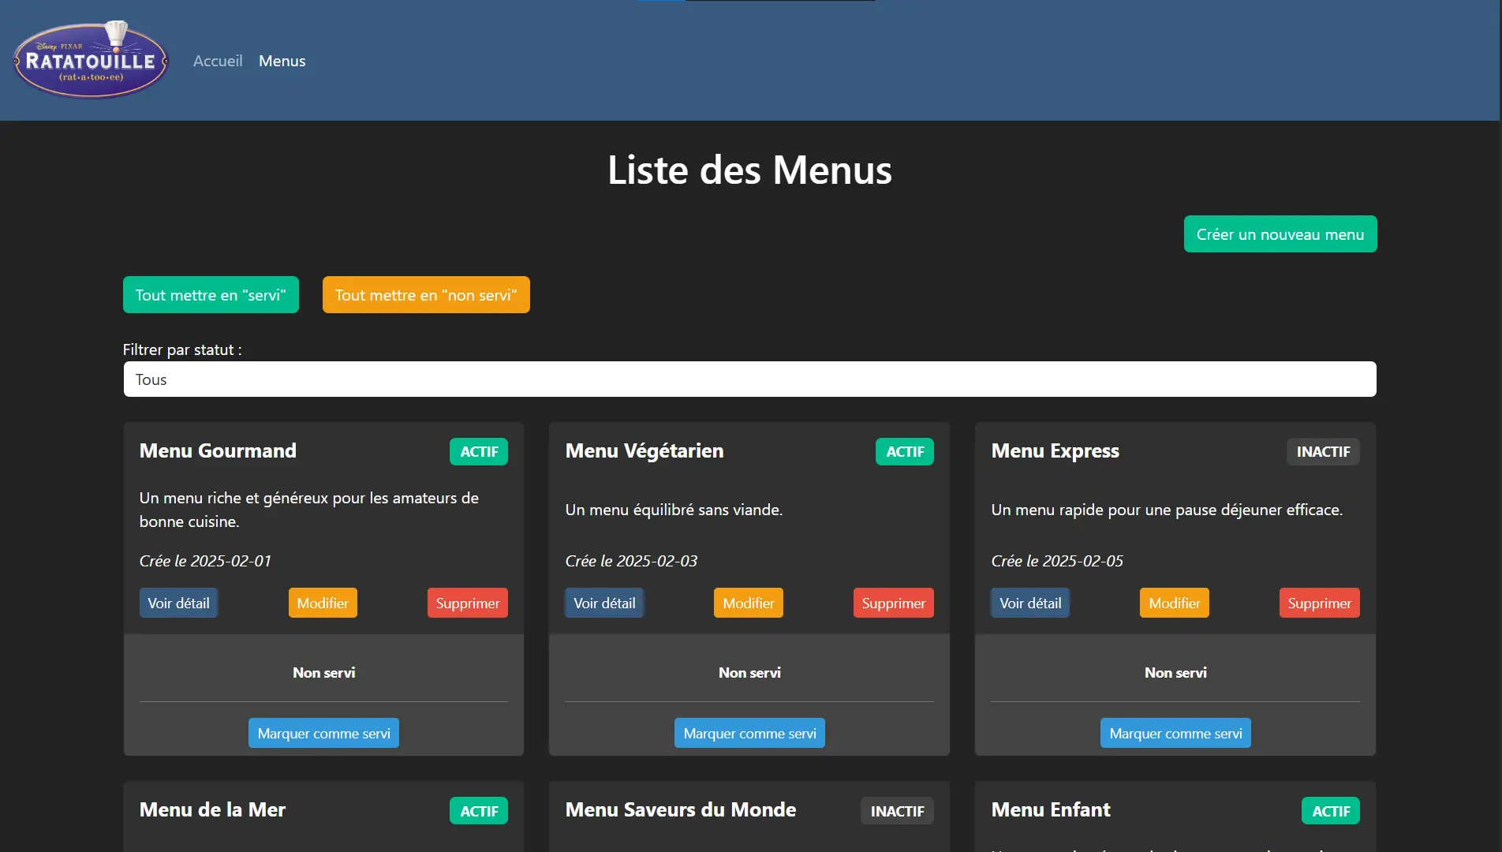Viewport: 1502px width, 852px height.
Task: Click INACTIF badge on Menu Saveurs du Monde
Action: coord(898,811)
